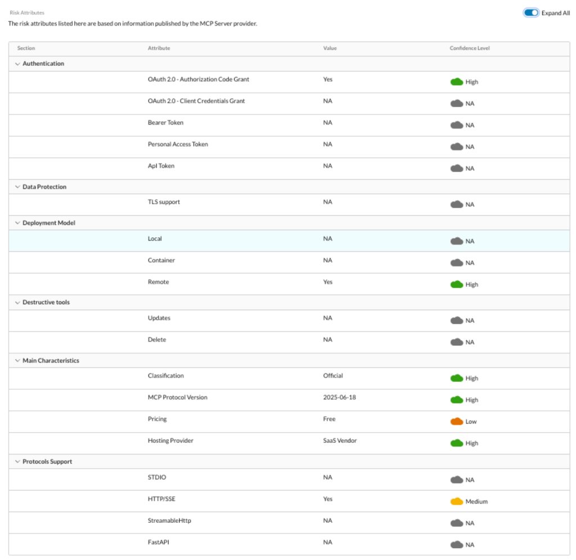Collapse the Destructive tools section chevron
Image resolution: width=576 pixels, height=560 pixels.
tap(17, 303)
